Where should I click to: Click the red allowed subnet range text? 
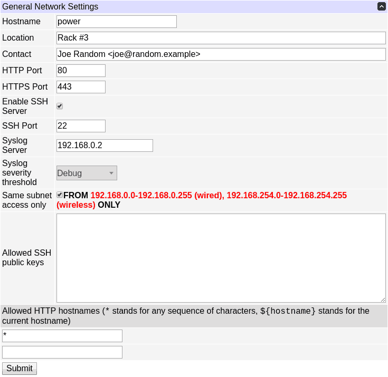click(219, 196)
